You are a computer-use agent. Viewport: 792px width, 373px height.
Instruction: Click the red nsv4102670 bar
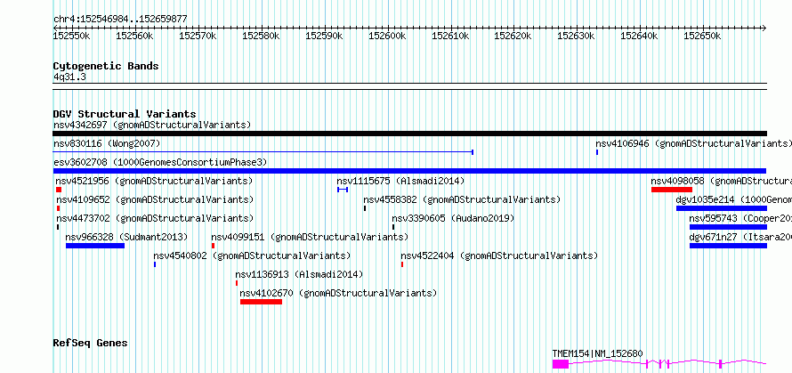click(x=261, y=302)
